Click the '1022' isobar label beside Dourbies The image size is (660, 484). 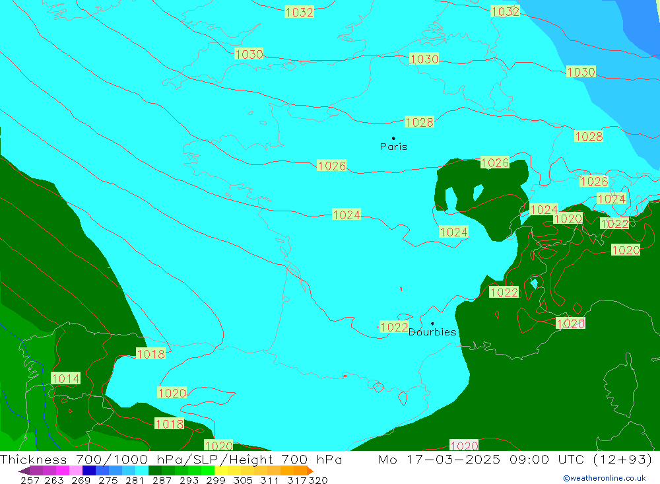coord(394,327)
